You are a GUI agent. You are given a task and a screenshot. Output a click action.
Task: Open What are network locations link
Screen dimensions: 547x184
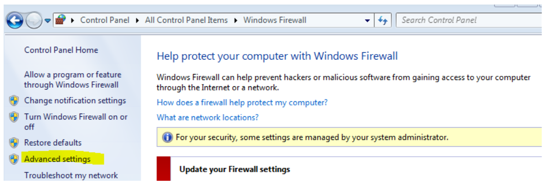click(x=208, y=117)
